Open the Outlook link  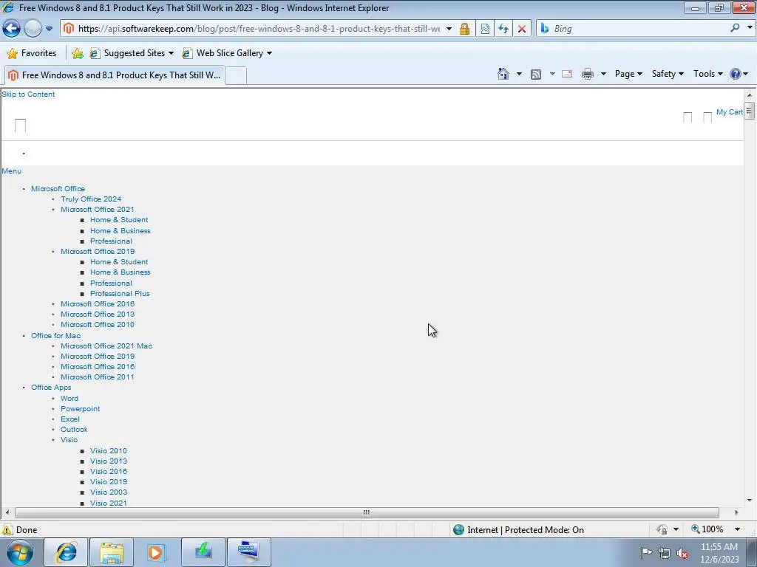pos(74,429)
